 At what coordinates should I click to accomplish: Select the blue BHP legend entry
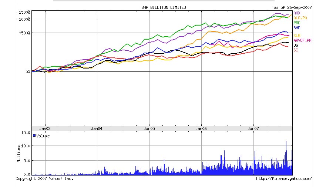click(297, 28)
